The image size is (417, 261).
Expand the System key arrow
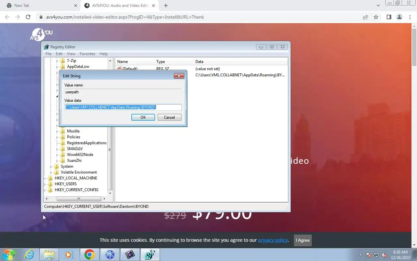pos(51,166)
